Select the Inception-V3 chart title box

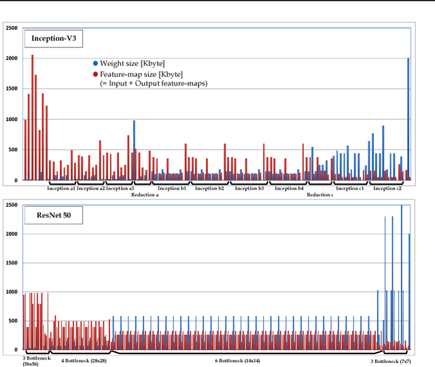pos(54,39)
